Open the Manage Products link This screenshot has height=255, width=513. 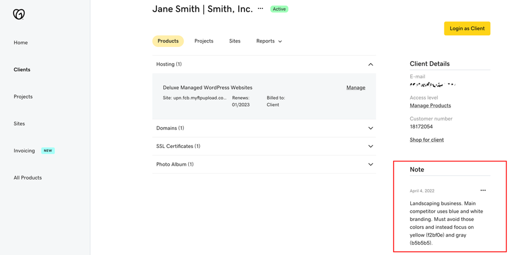coord(430,105)
